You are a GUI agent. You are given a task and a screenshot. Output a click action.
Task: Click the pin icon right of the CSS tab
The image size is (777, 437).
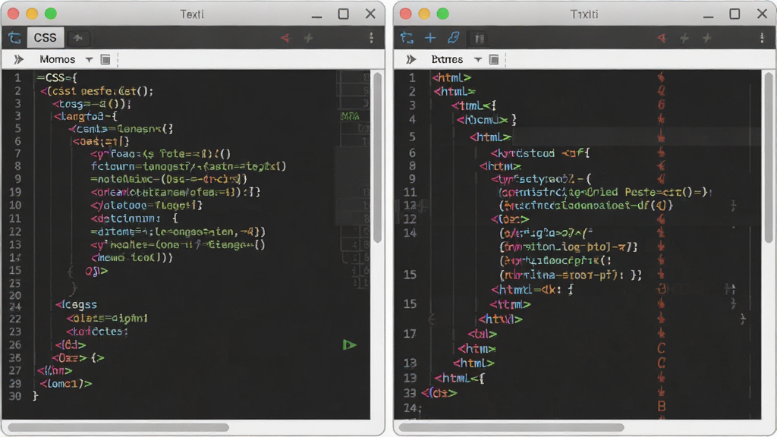point(78,38)
